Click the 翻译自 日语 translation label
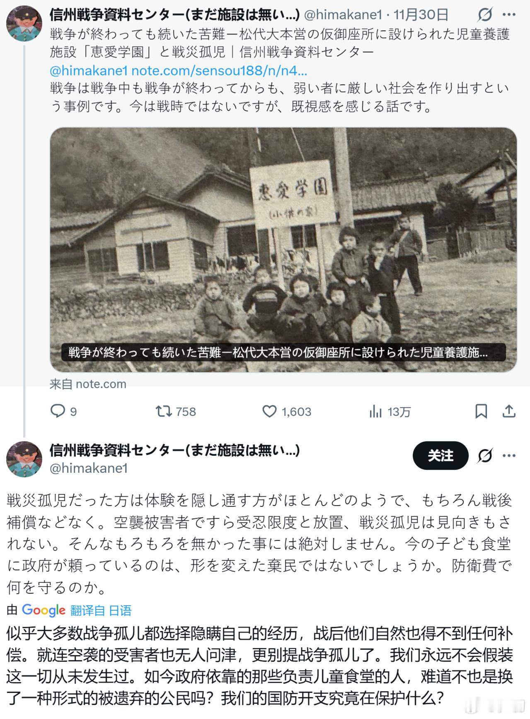 [101, 610]
